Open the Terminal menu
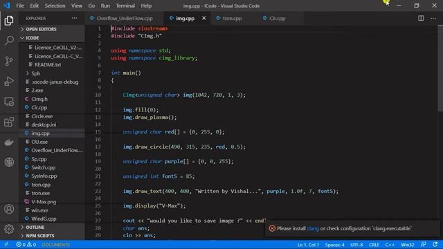 pos(125,6)
